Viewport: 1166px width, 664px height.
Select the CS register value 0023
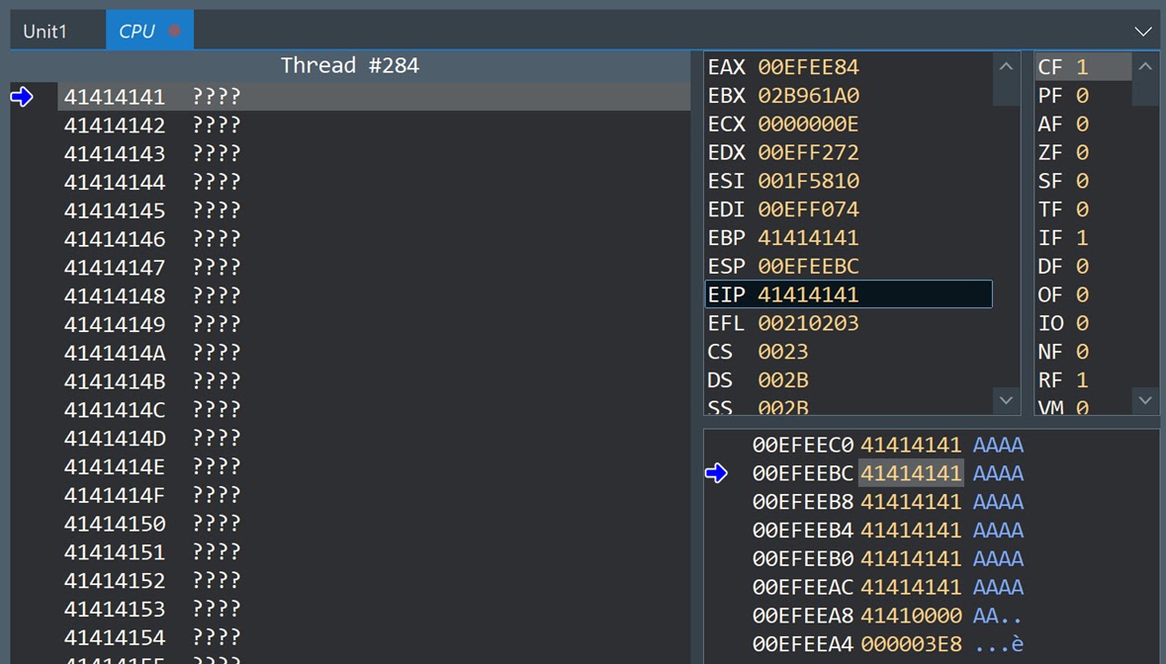pos(783,352)
